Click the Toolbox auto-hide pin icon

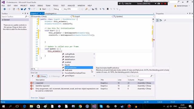(x=25, y=13)
